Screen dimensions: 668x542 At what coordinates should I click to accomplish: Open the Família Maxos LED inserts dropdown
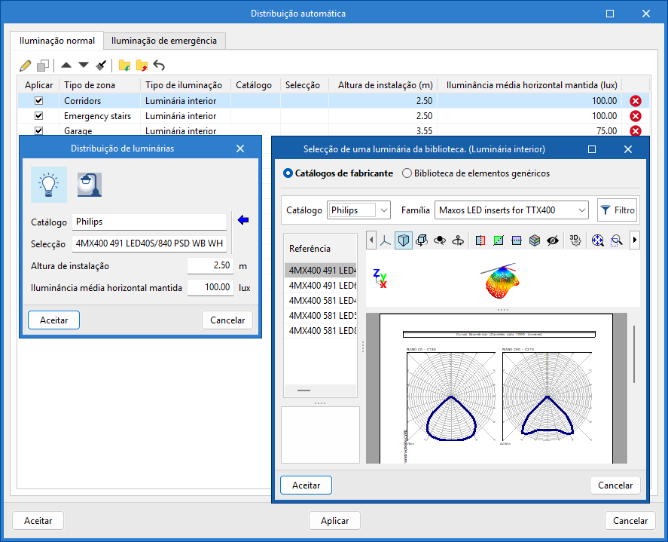(511, 210)
